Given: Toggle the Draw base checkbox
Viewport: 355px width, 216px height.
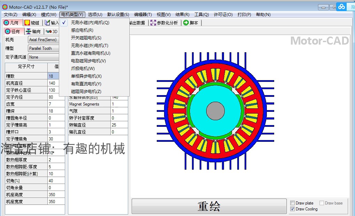Looking at the screenshot, I should pyautogui.click(x=322, y=203).
